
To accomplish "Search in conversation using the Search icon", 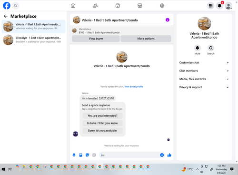I will pos(211,48).
